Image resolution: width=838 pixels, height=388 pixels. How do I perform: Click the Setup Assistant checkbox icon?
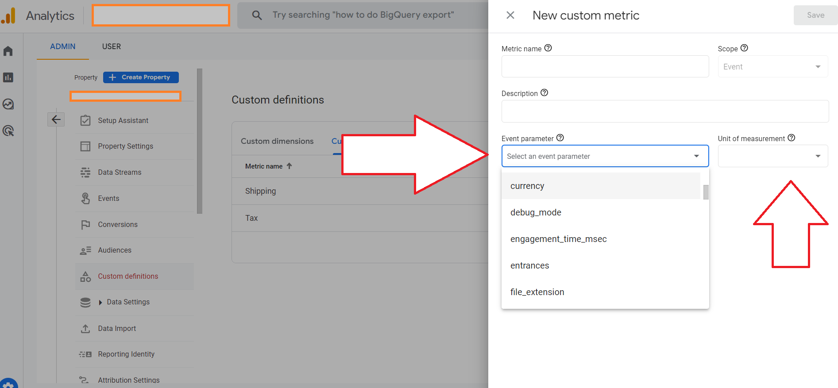[85, 120]
